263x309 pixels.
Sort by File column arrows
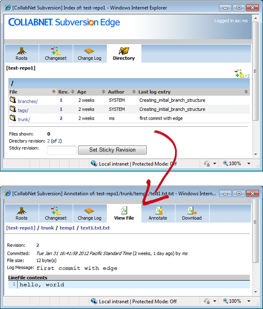(54, 92)
